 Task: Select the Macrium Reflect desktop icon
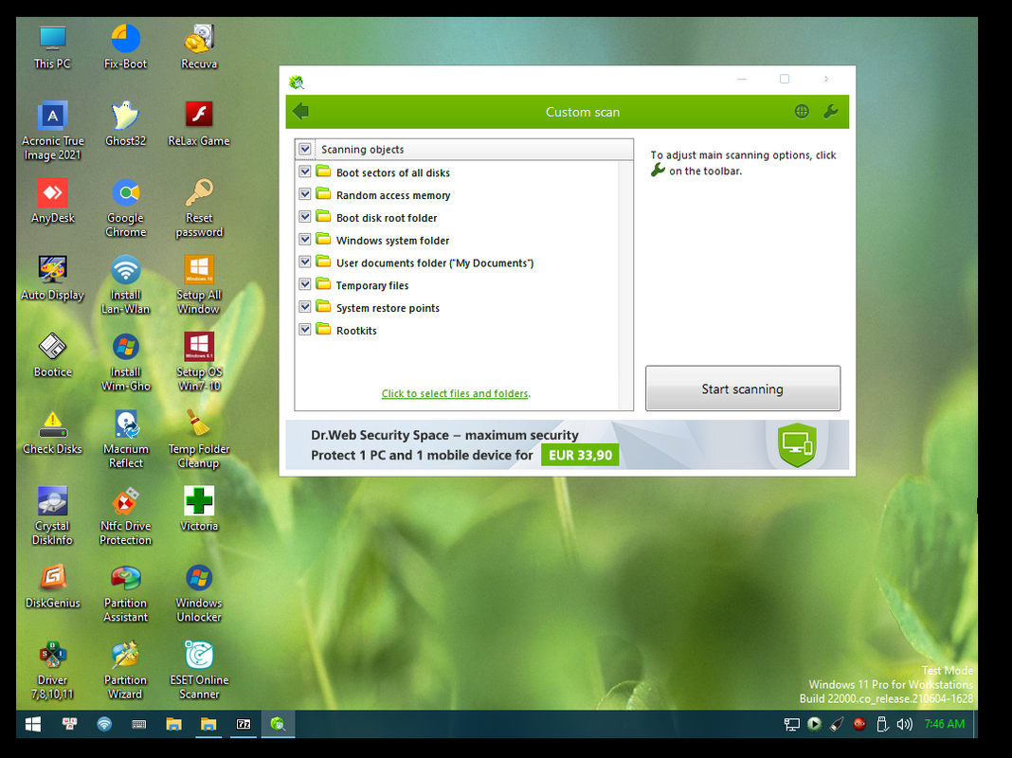coord(125,440)
